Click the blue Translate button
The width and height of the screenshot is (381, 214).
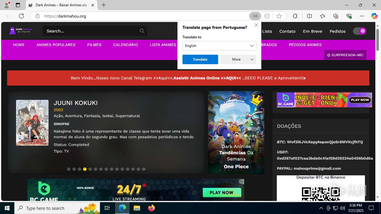[200, 59]
